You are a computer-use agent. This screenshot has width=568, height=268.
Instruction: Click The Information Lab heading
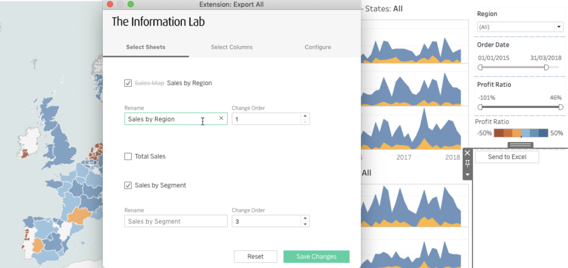click(x=158, y=22)
